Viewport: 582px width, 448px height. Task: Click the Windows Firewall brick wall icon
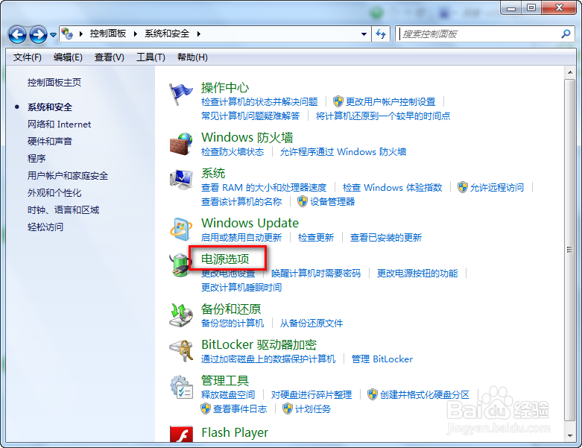181,144
